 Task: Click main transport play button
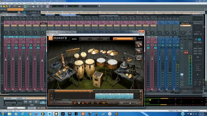(43, 102)
